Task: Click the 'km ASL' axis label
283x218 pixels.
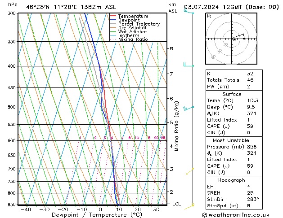Action: click(x=173, y=8)
